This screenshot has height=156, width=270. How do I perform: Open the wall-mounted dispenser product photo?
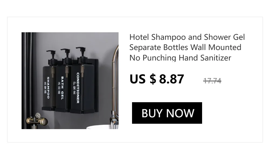point(70,81)
